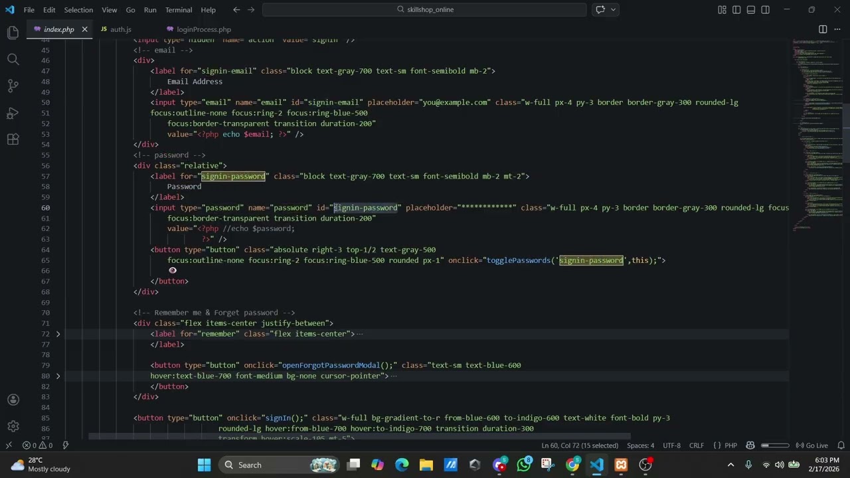Click the folded ellipsis after "flex items-center" label
The height and width of the screenshot is (478, 850).
[x=360, y=334]
